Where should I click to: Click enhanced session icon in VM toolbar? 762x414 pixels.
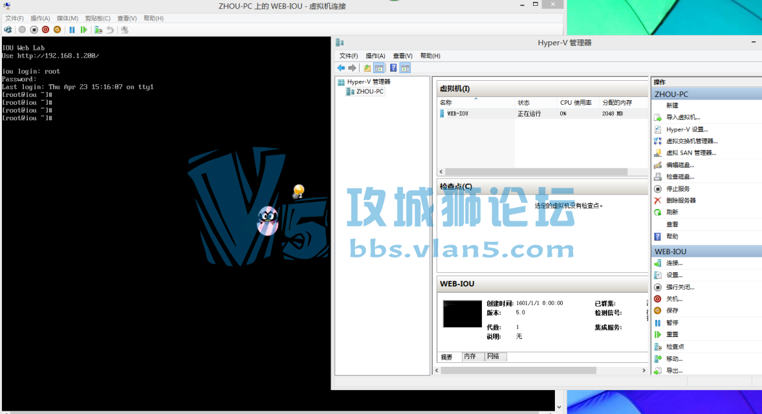pyautogui.click(x=125, y=30)
